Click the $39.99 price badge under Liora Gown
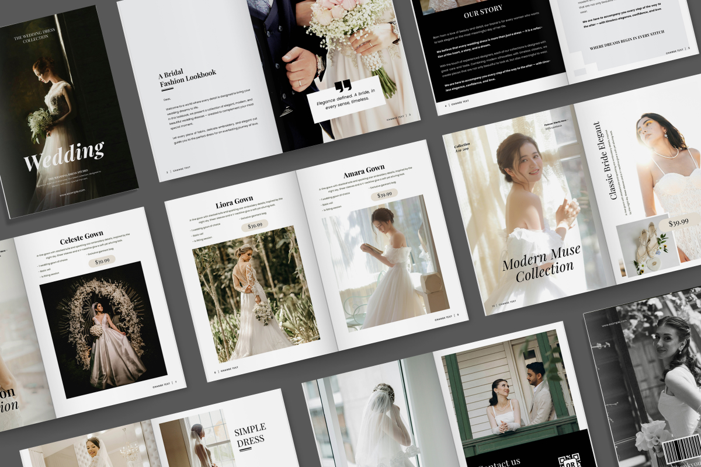 255,225
